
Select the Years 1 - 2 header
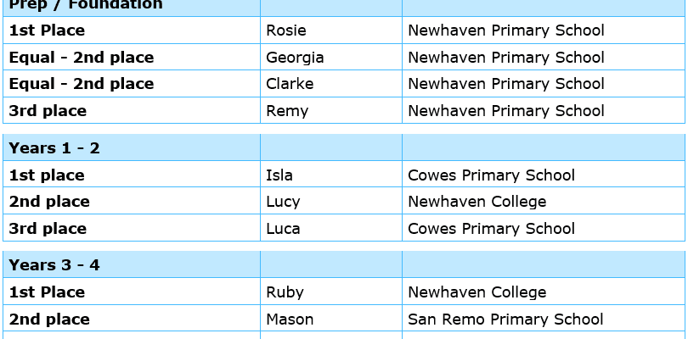pos(54,148)
